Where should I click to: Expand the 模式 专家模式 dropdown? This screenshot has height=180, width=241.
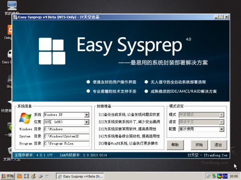[222, 115]
